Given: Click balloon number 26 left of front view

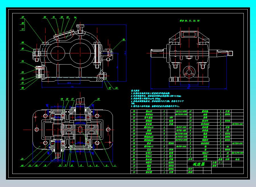Looking at the screenshot, I should tap(23, 42).
